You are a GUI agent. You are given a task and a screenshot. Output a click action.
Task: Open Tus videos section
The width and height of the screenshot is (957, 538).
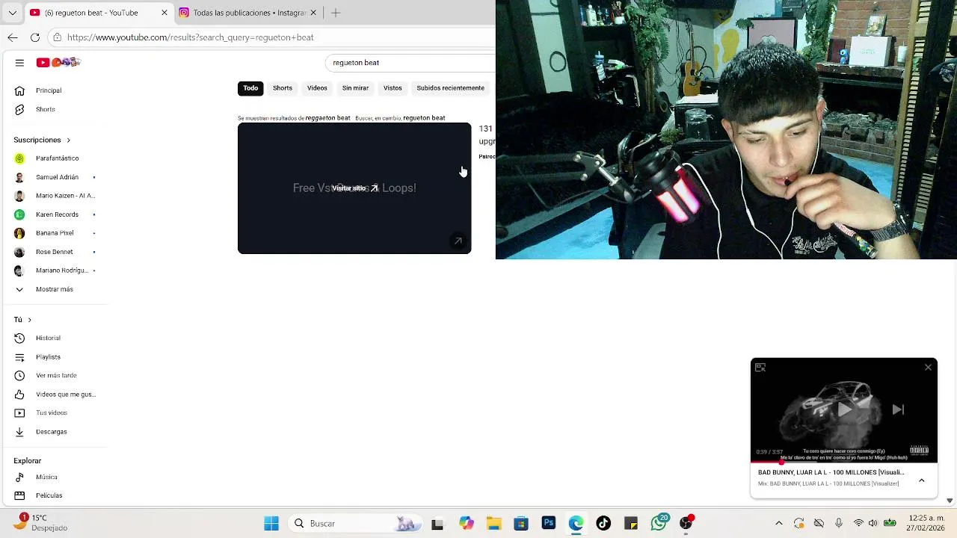[54, 412]
